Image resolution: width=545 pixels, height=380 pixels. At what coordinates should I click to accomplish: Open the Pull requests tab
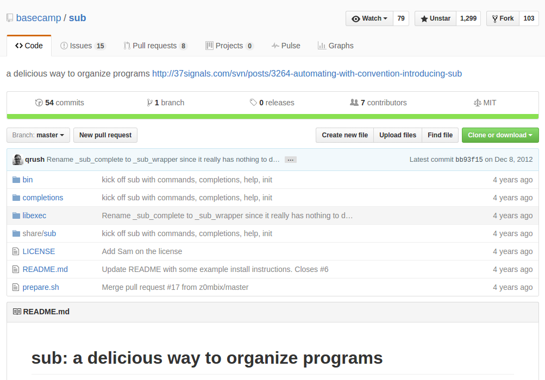155,46
